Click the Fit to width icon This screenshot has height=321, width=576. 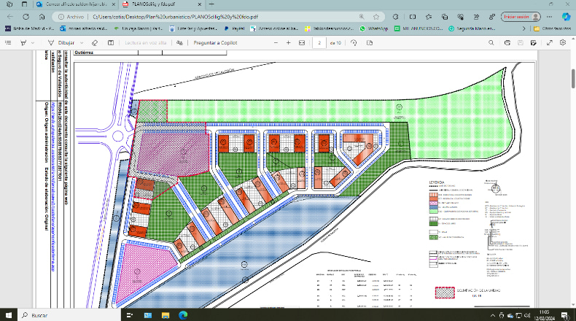(x=302, y=42)
